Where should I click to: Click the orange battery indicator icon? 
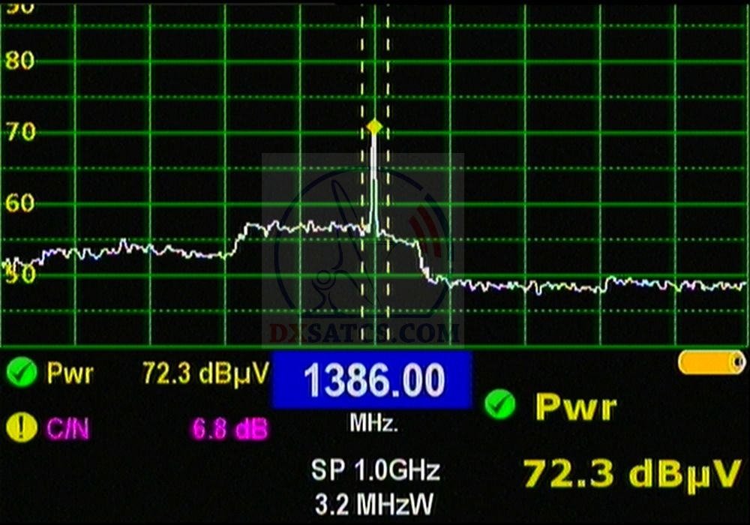pos(710,363)
